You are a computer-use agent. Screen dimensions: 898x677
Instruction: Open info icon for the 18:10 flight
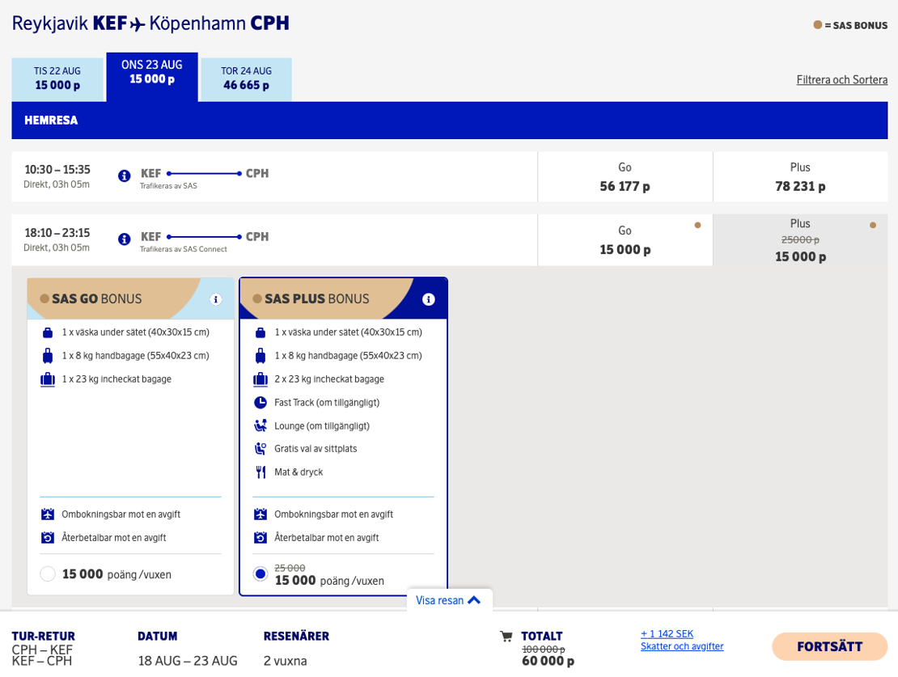point(125,239)
